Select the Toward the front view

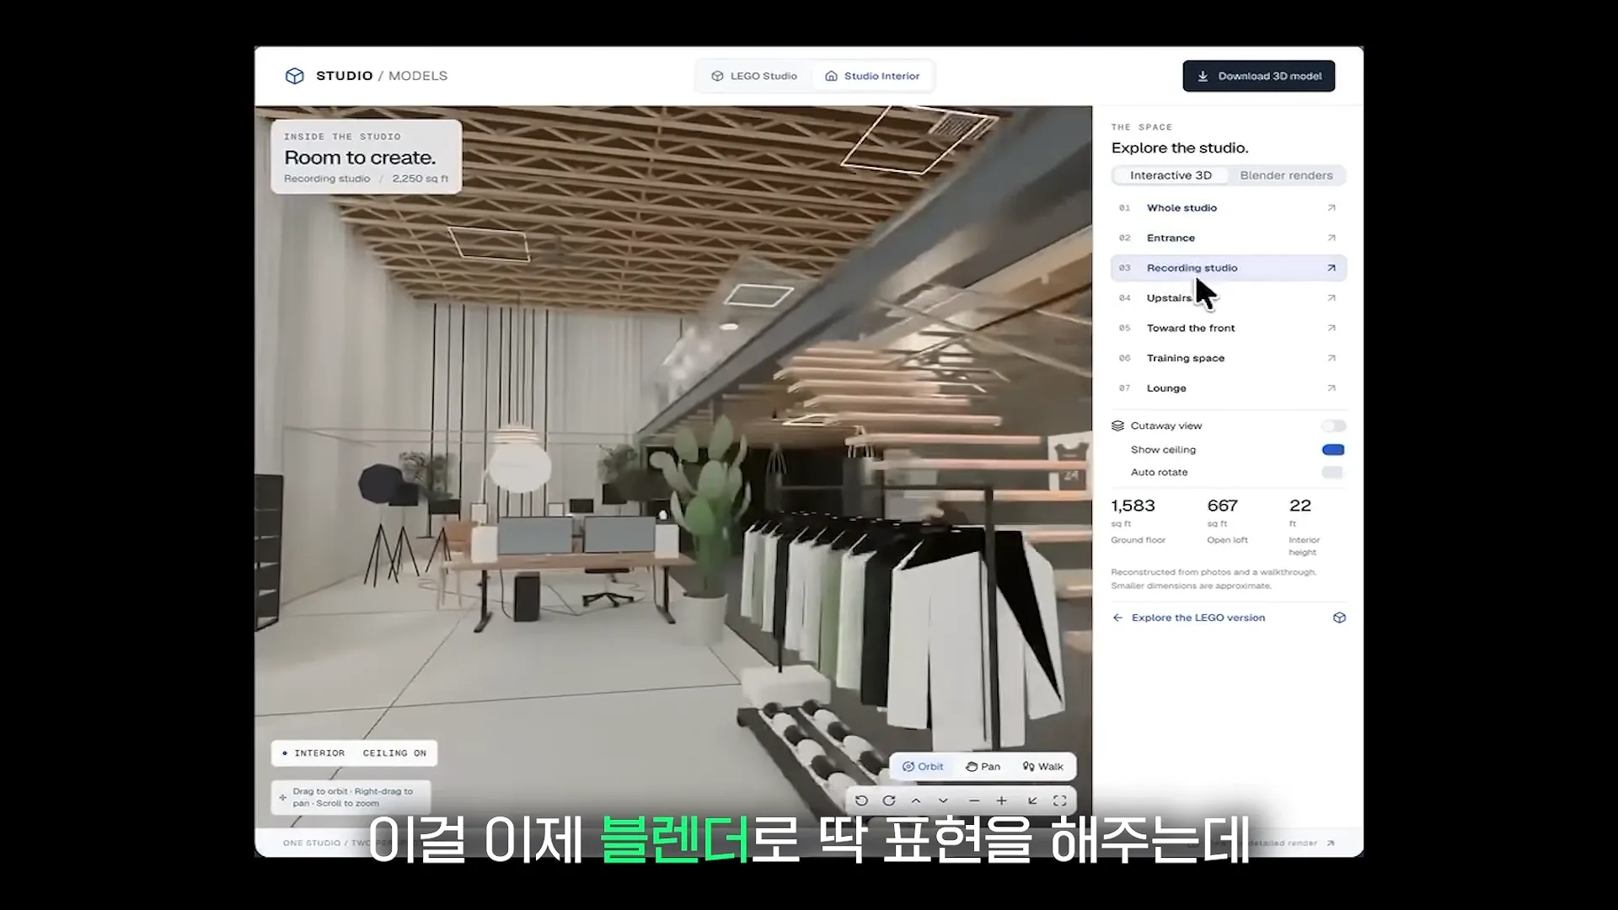click(1229, 329)
